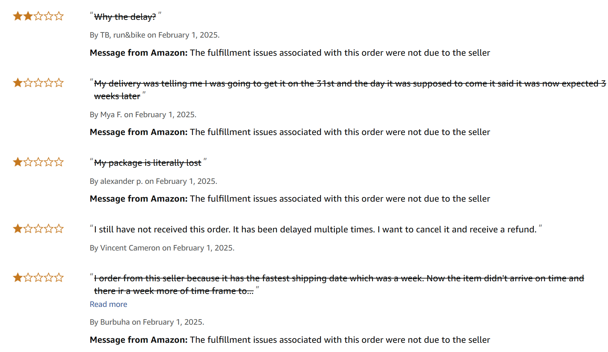Image resolution: width=608 pixels, height=352 pixels.
Task: Click Vincent Cameron's feedback about a refund
Action: tap(315, 229)
